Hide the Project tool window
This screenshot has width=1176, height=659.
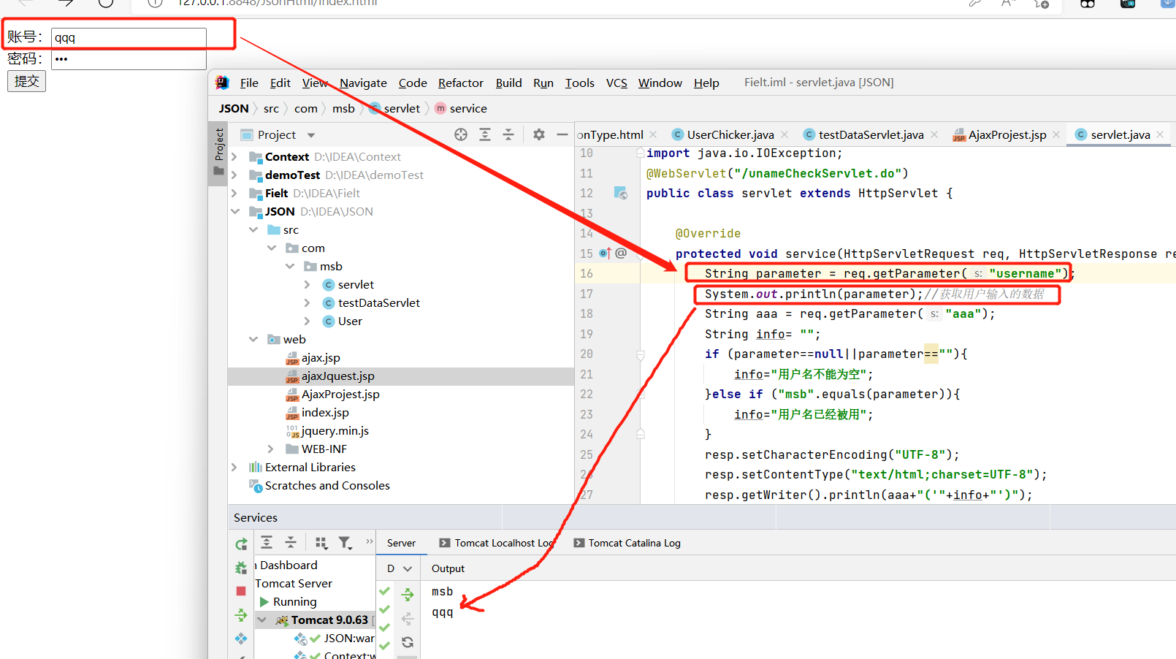click(562, 134)
